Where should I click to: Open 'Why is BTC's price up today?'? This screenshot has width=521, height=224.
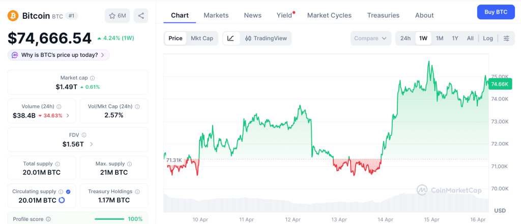click(x=59, y=55)
